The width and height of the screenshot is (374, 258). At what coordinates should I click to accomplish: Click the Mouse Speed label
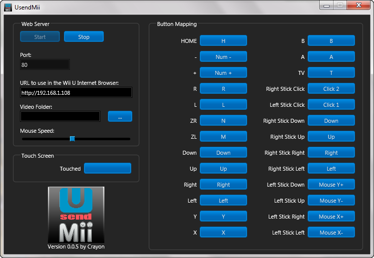point(37,131)
